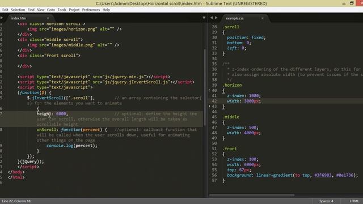The width and height of the screenshot is (363, 204).
Task: Fold marker at CSS line 43
Action: coord(209,106)
